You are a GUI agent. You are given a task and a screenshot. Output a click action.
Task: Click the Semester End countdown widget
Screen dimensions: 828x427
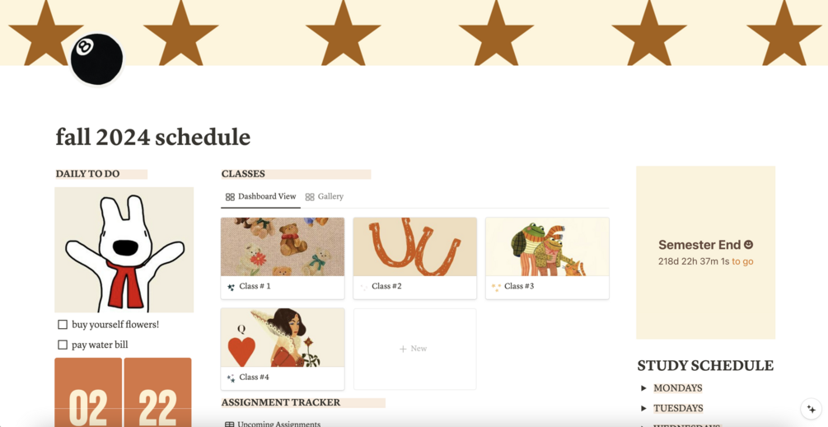[705, 252]
